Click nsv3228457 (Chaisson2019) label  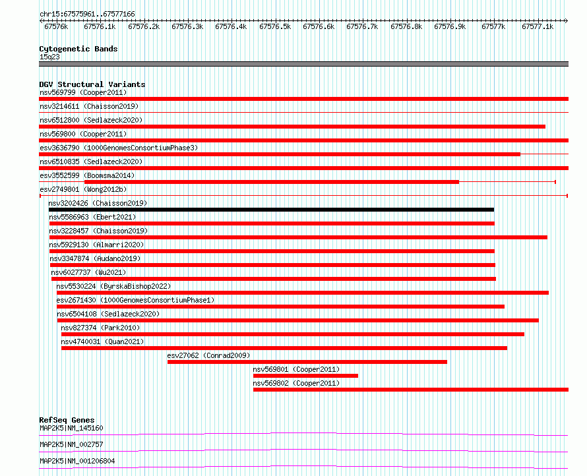point(98,231)
